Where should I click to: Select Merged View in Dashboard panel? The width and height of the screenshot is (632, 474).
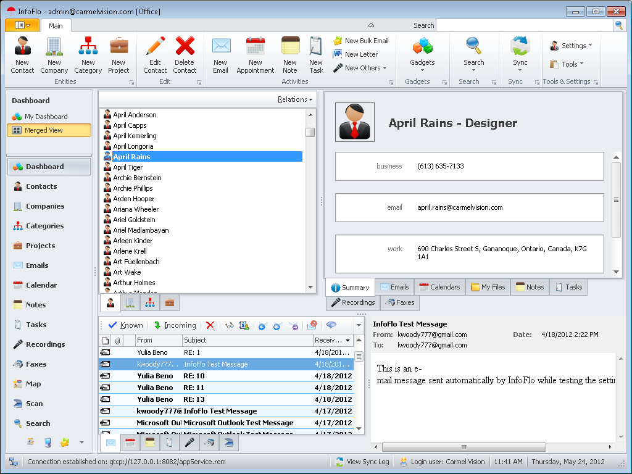point(49,130)
